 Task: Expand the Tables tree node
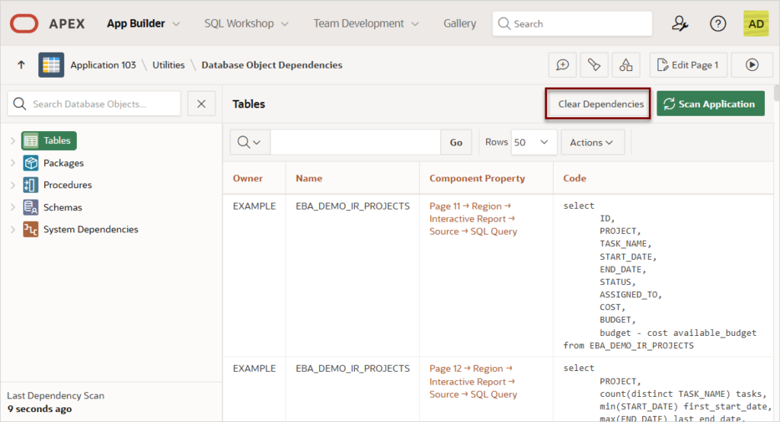(x=13, y=141)
